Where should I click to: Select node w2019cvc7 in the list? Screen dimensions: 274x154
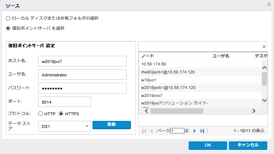point(200,96)
